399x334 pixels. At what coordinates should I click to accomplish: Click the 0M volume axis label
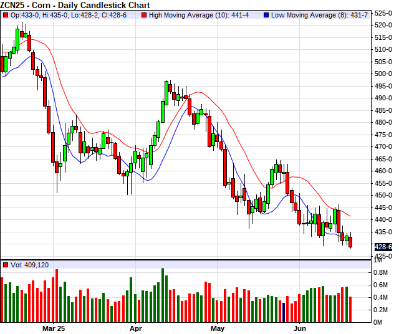pyautogui.click(x=380, y=322)
